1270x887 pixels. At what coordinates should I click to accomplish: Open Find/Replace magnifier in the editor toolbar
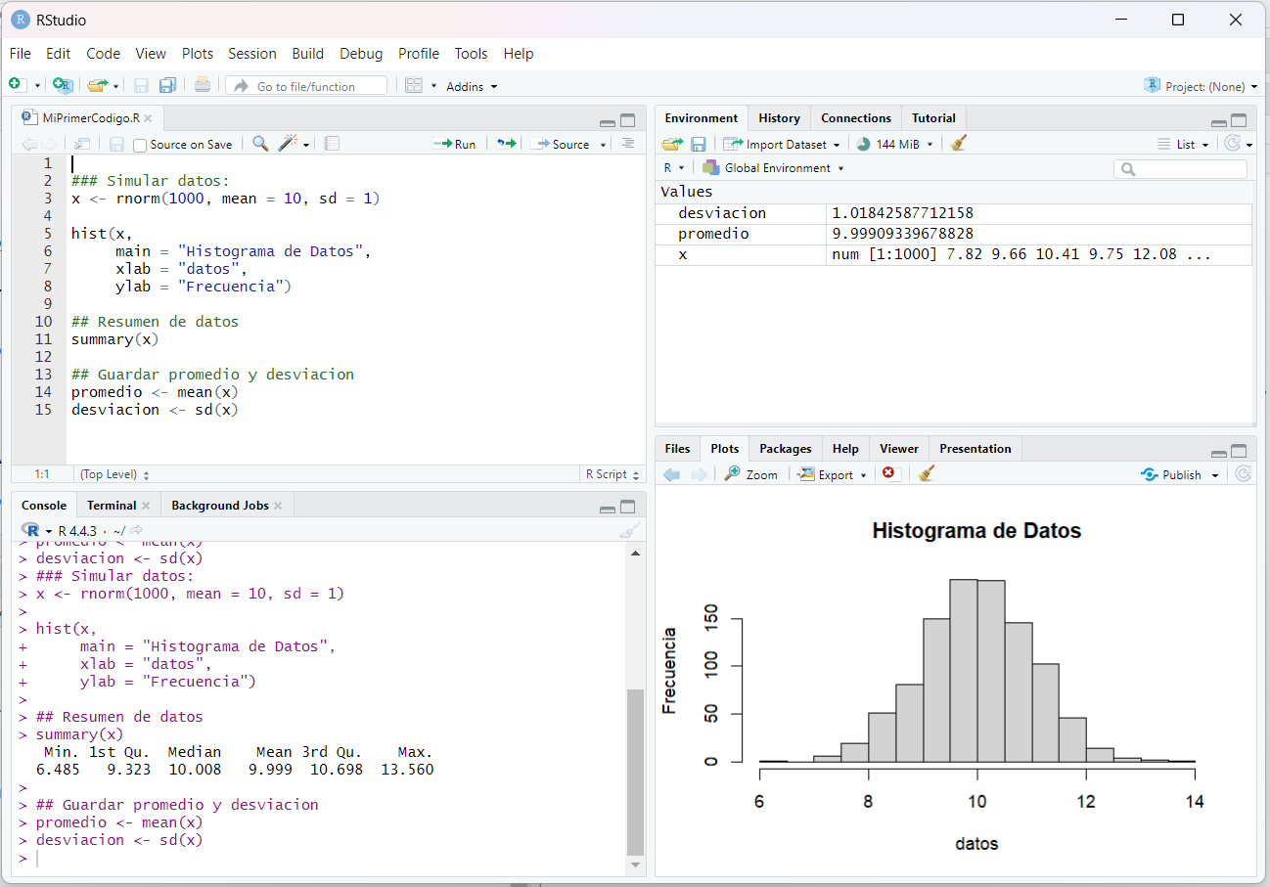pyautogui.click(x=260, y=144)
